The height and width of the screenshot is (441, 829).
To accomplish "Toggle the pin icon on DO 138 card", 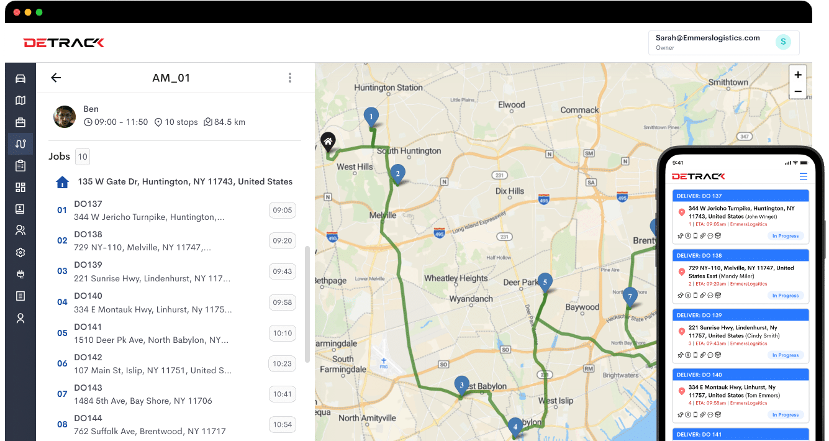I will click(x=680, y=295).
